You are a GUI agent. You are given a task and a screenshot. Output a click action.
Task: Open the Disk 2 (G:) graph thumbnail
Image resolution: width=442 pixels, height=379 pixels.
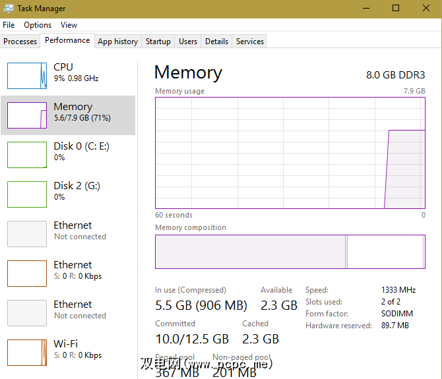tap(27, 194)
